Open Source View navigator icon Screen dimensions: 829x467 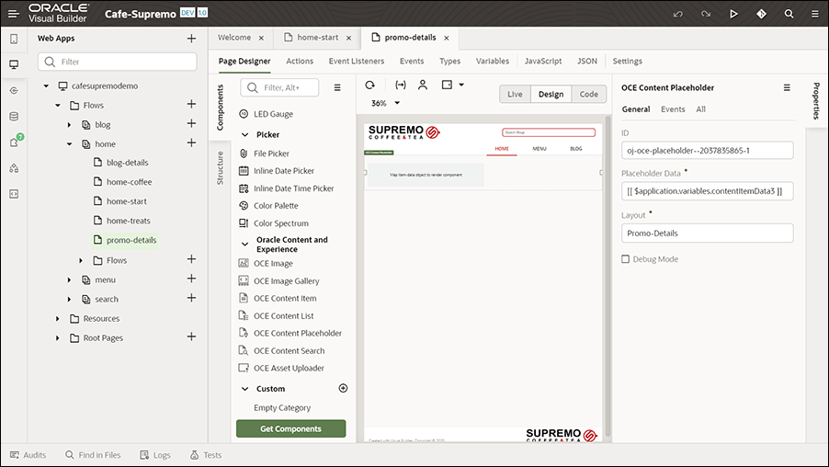pyautogui.click(x=14, y=194)
